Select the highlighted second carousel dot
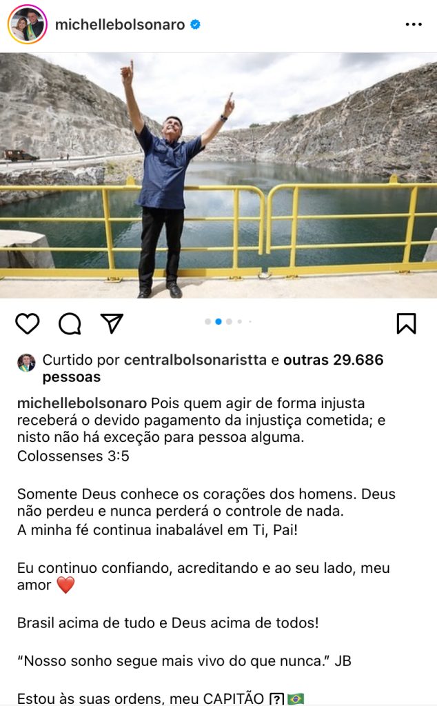This screenshot has width=437, height=706. (x=218, y=321)
